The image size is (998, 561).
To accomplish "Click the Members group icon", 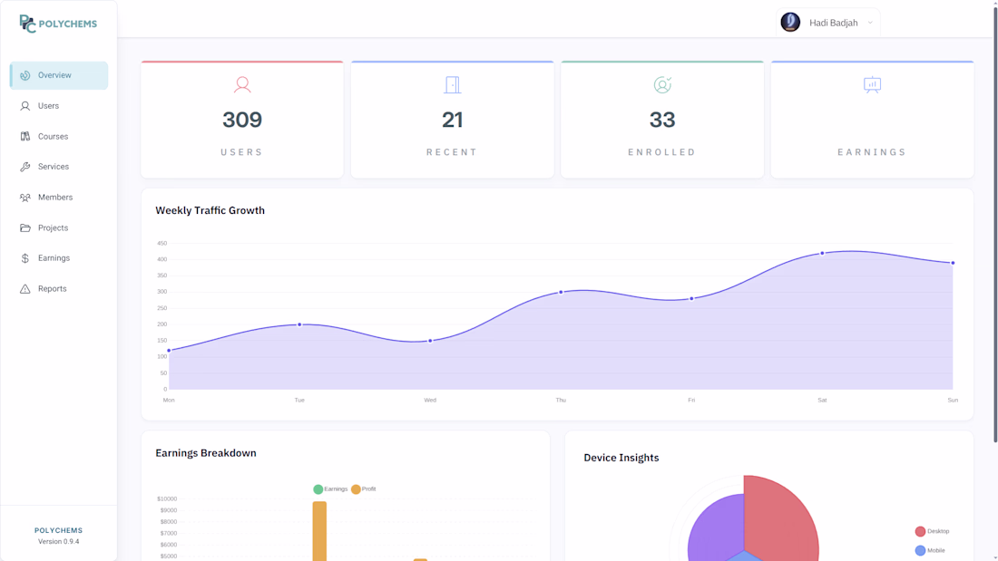I will (24, 198).
